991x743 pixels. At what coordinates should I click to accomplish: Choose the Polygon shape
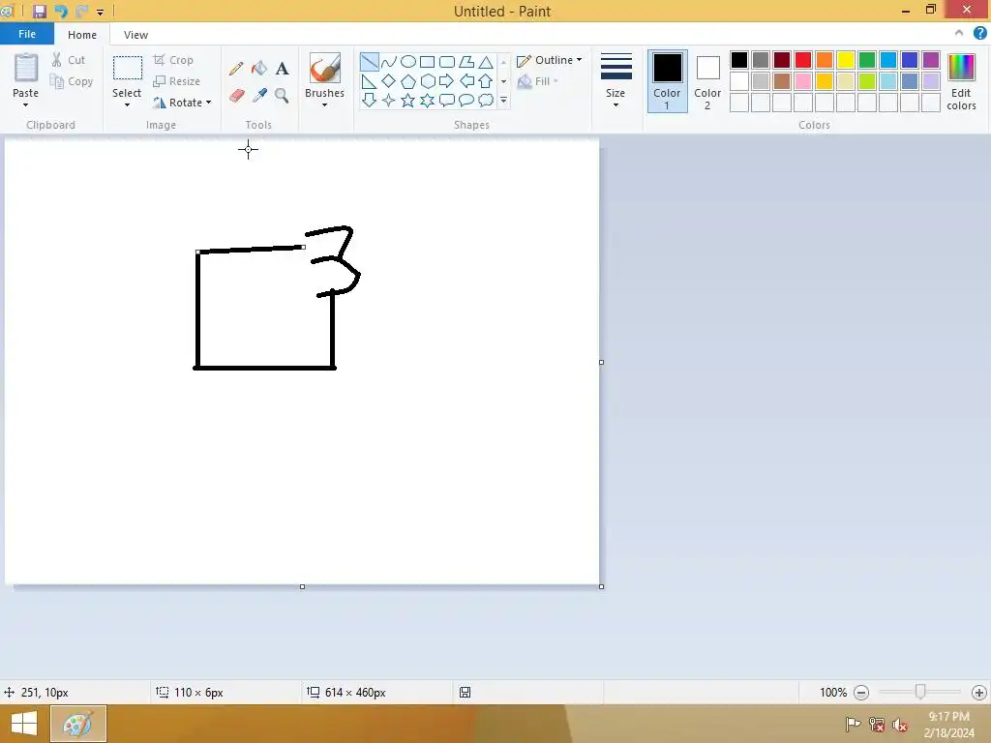(x=466, y=62)
